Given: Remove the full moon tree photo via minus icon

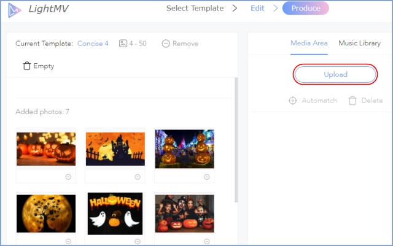Looking at the screenshot, I should click(x=68, y=241).
